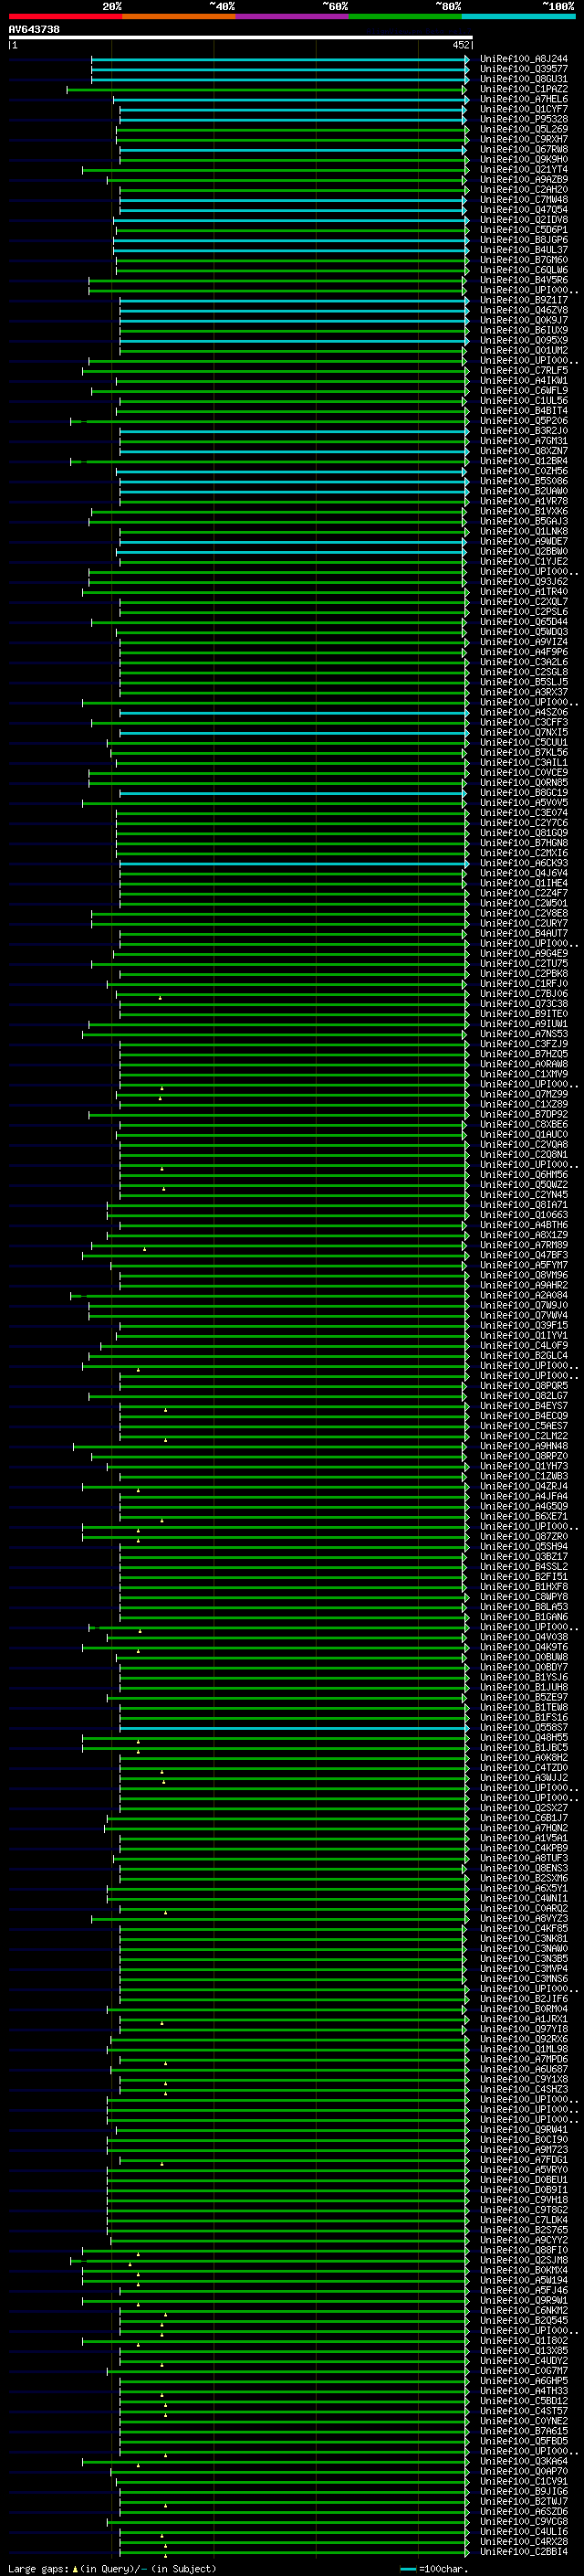Select the UniRef100_A9AHR2 label
584x2576 pixels.
tap(524, 1285)
